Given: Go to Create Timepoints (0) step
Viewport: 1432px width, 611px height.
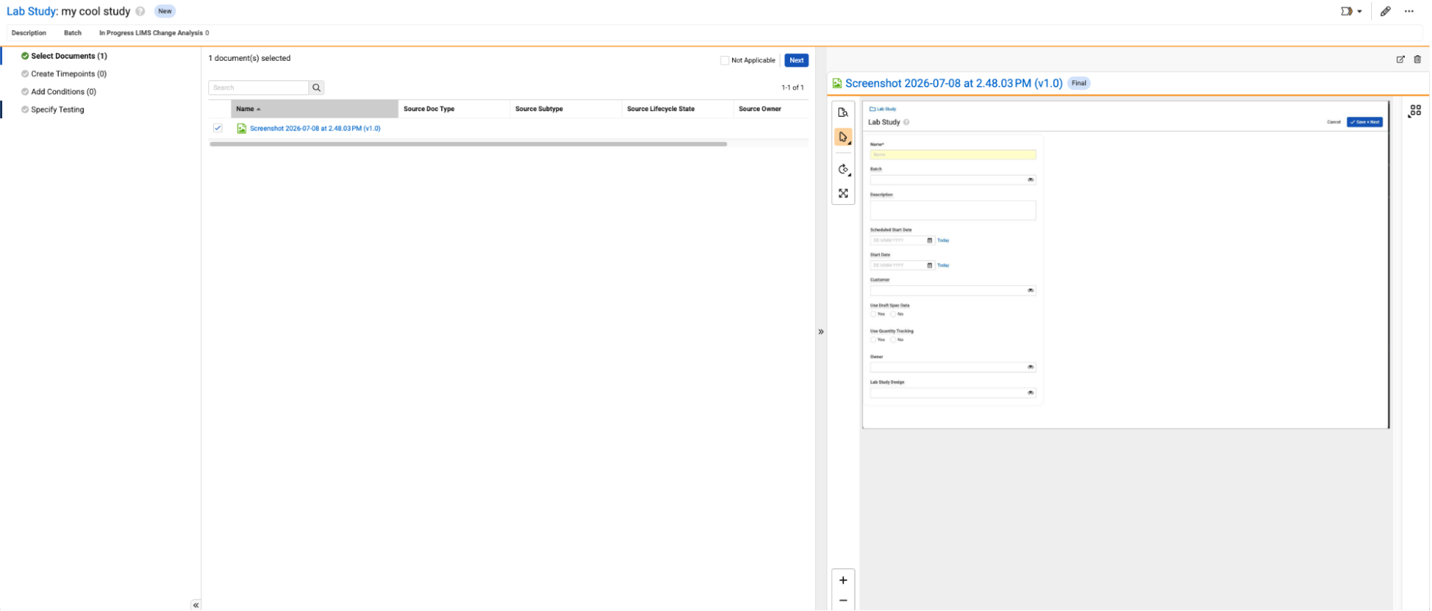Looking at the screenshot, I should [69, 74].
